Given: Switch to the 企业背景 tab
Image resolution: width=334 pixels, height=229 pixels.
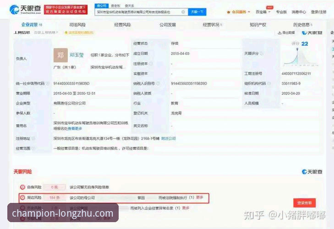Looking at the screenshot, I should [x=32, y=25].
